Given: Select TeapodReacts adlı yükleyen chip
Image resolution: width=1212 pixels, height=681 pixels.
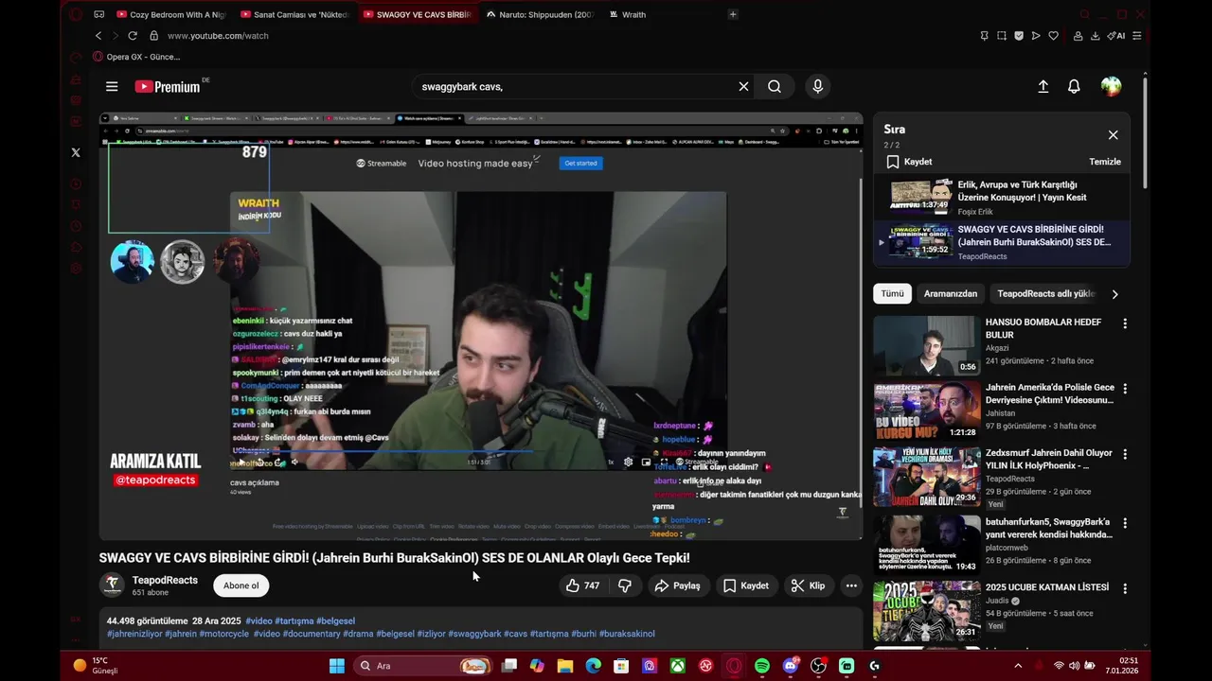Looking at the screenshot, I should [x=1046, y=294].
